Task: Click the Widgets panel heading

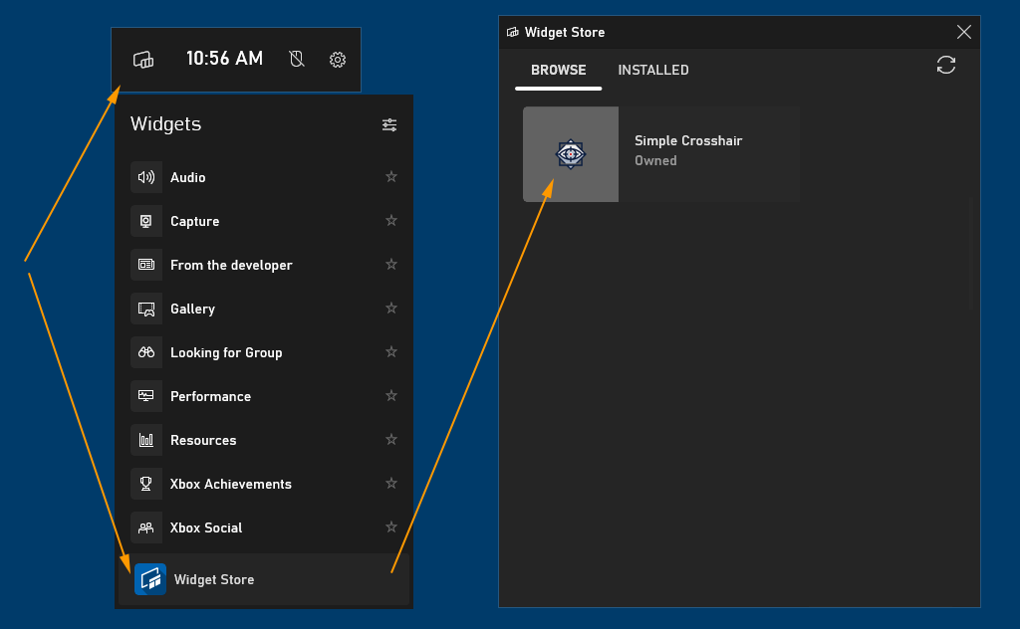Action: [x=166, y=124]
